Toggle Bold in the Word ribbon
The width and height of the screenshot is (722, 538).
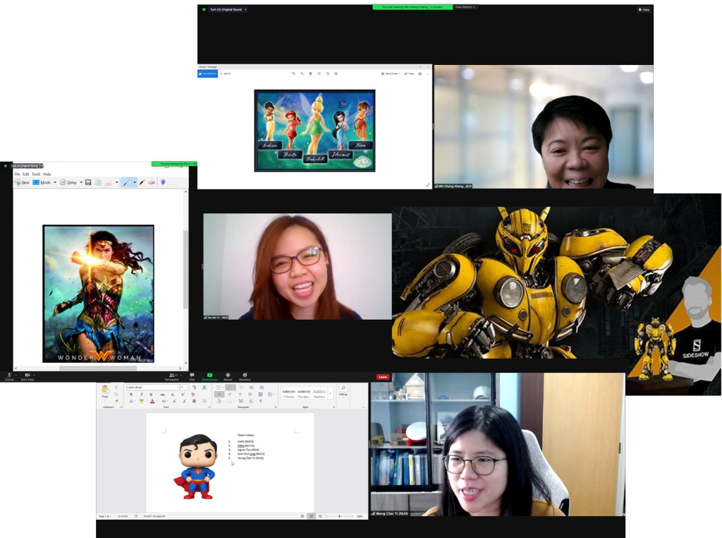131,395
